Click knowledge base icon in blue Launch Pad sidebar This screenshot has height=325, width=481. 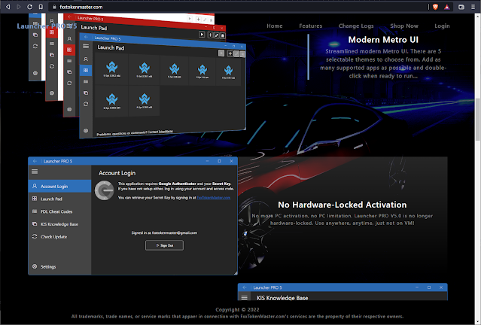[86, 93]
